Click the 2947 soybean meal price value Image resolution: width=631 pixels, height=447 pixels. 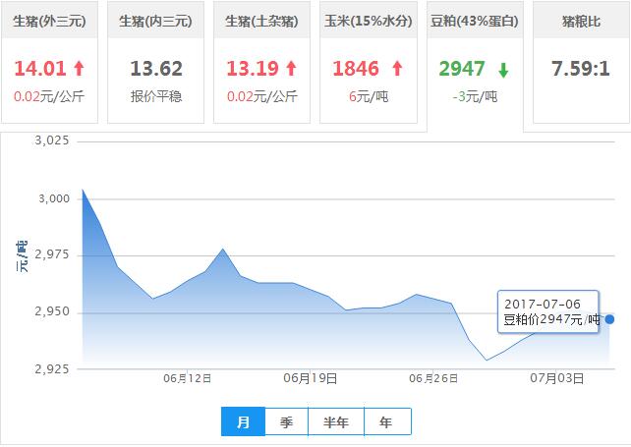pos(462,69)
